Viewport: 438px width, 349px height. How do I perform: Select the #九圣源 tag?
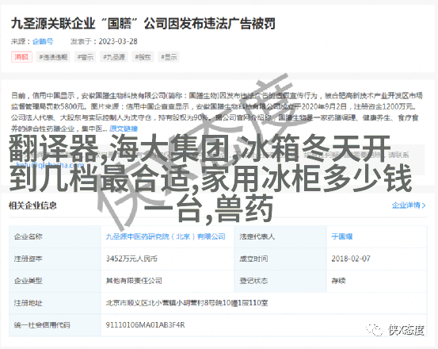[114, 57]
